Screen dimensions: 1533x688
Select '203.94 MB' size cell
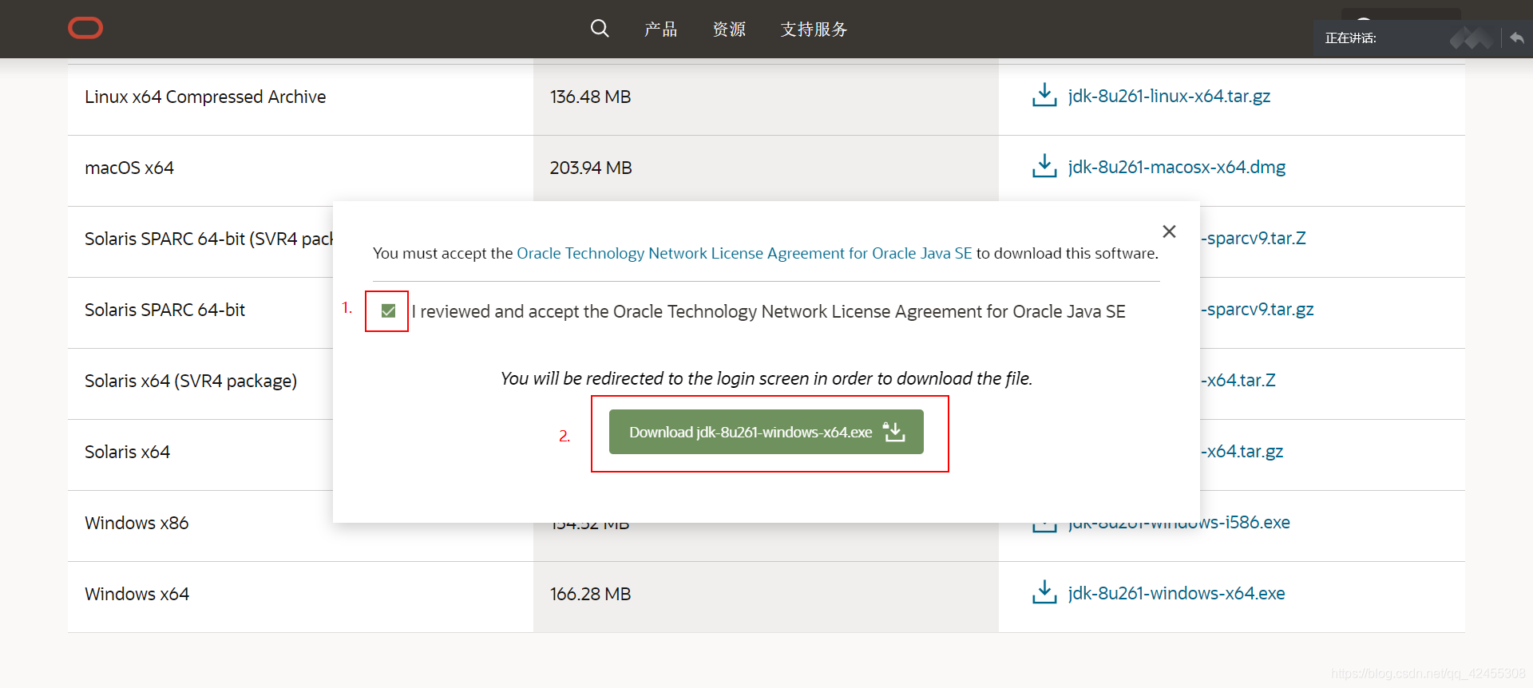[591, 168]
